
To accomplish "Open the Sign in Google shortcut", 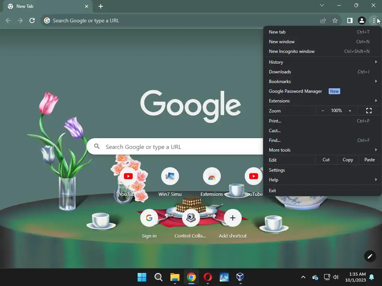I will 149,217.
